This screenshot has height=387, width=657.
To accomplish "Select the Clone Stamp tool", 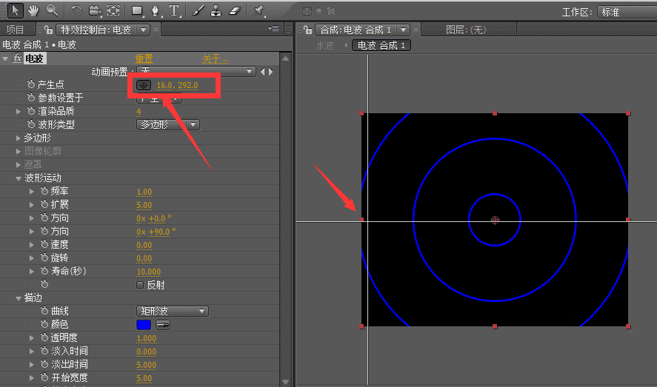I will 216,10.
